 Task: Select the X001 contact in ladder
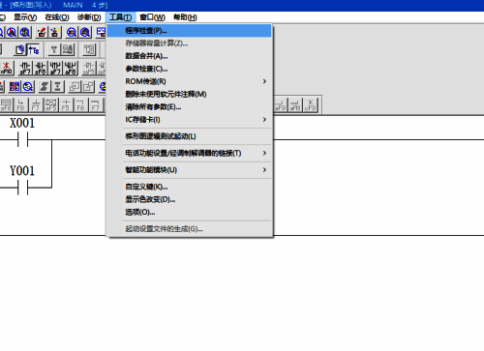point(22,140)
